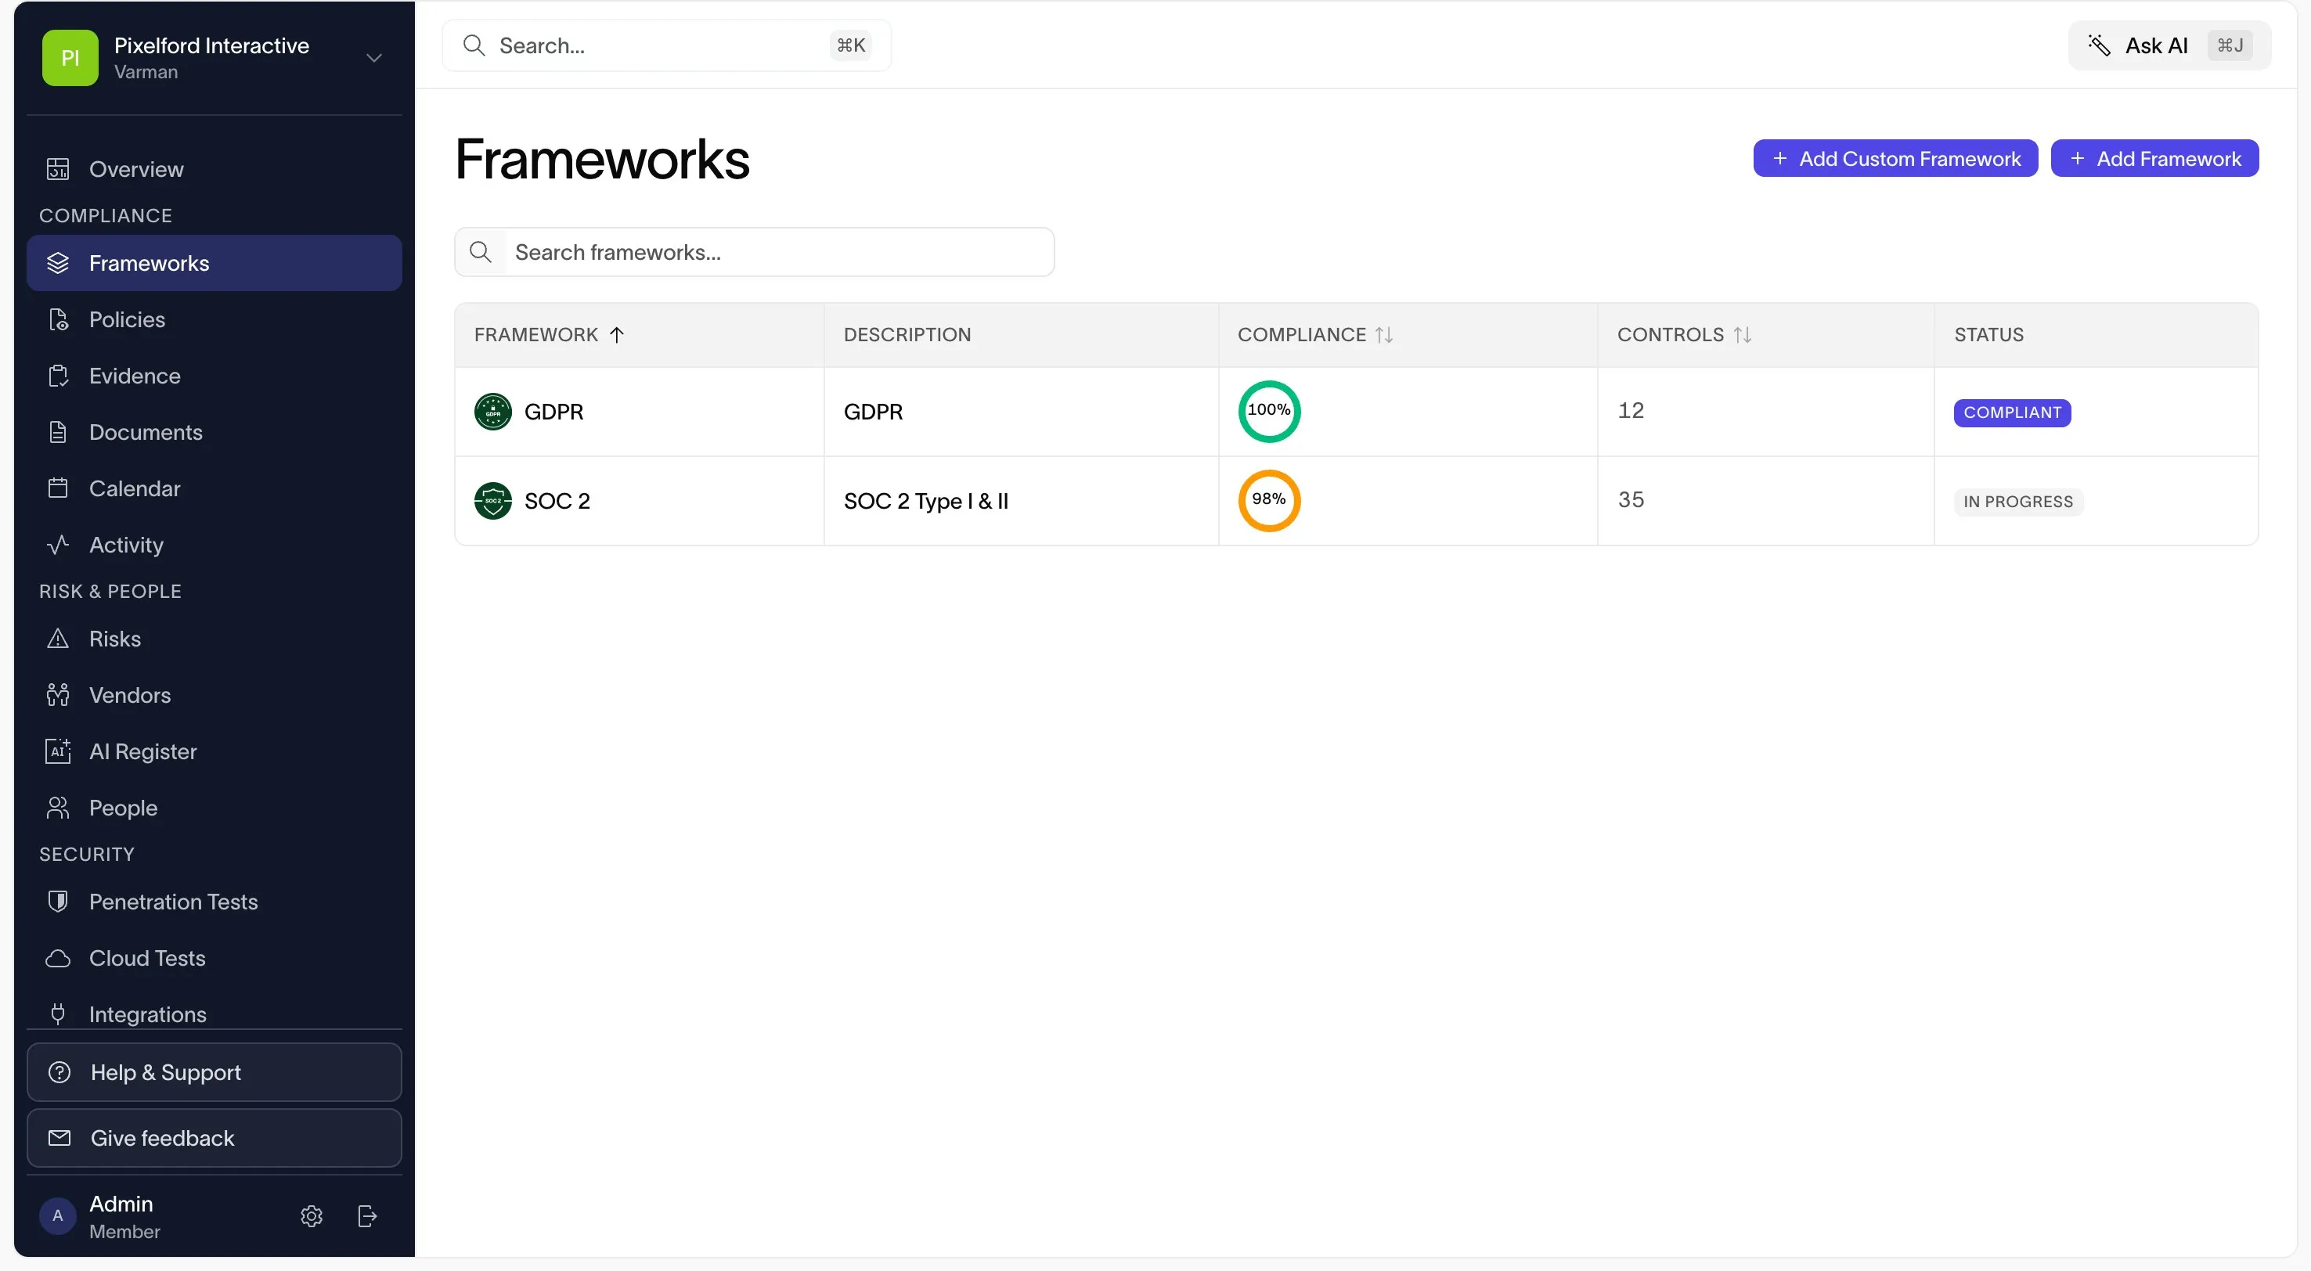
Task: Sort table by Controls column
Action: click(x=1684, y=334)
